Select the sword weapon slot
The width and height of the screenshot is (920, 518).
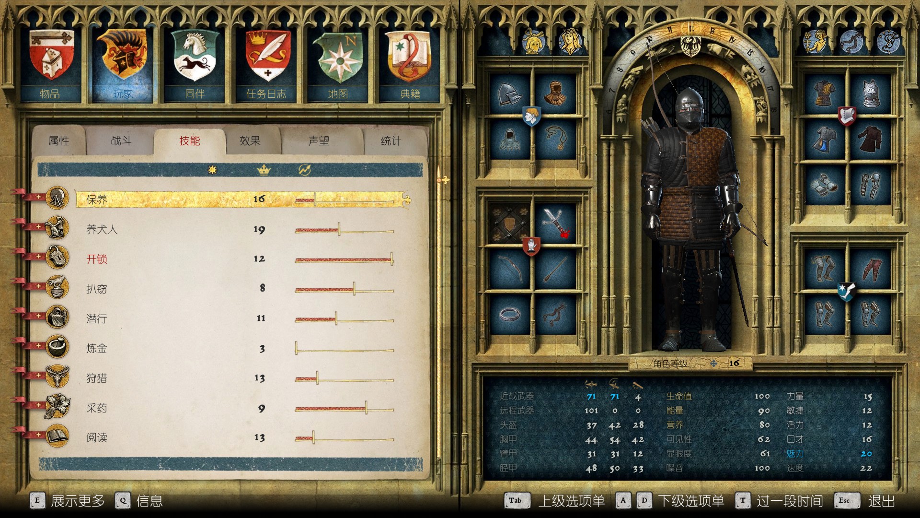coord(555,223)
